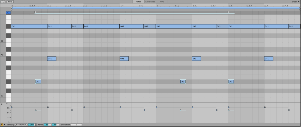Image resolution: width=301 pixels, height=127 pixels.
Task: Select the D#2 note starting at 2.2
Action: 204,26
